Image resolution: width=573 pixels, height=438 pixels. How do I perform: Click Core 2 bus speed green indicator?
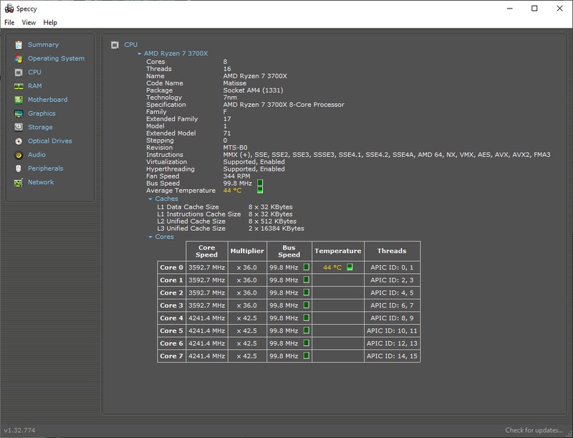307,292
